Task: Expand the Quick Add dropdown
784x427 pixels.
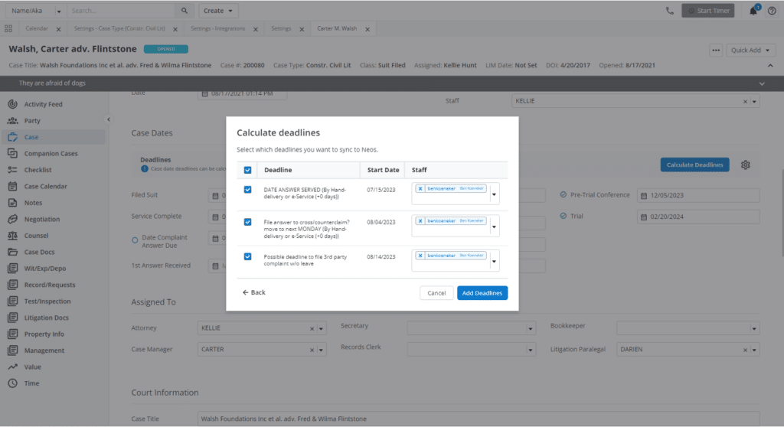Action: (x=748, y=50)
